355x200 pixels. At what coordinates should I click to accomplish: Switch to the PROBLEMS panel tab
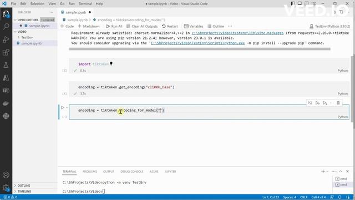pos(90,172)
